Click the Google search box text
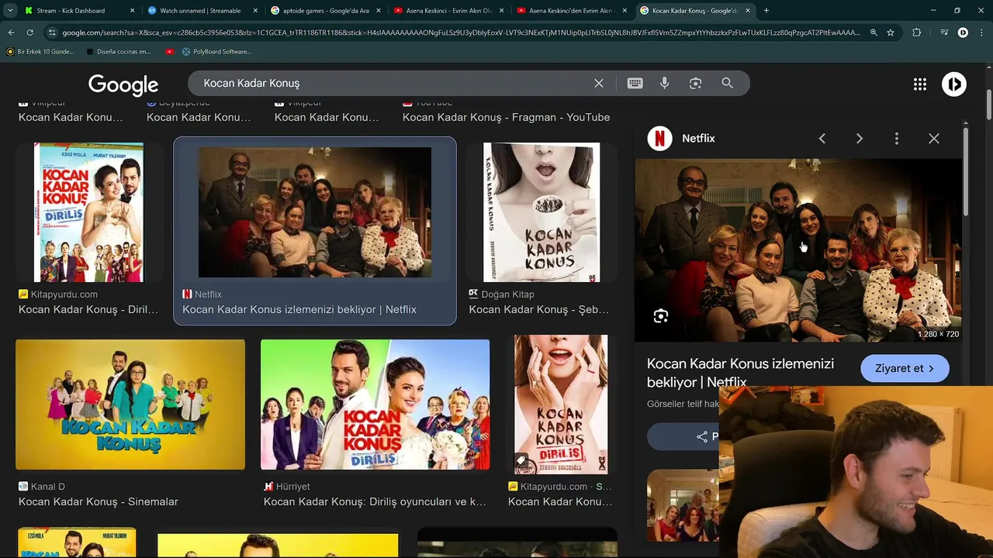Screen dimensions: 993x558 click(x=251, y=83)
